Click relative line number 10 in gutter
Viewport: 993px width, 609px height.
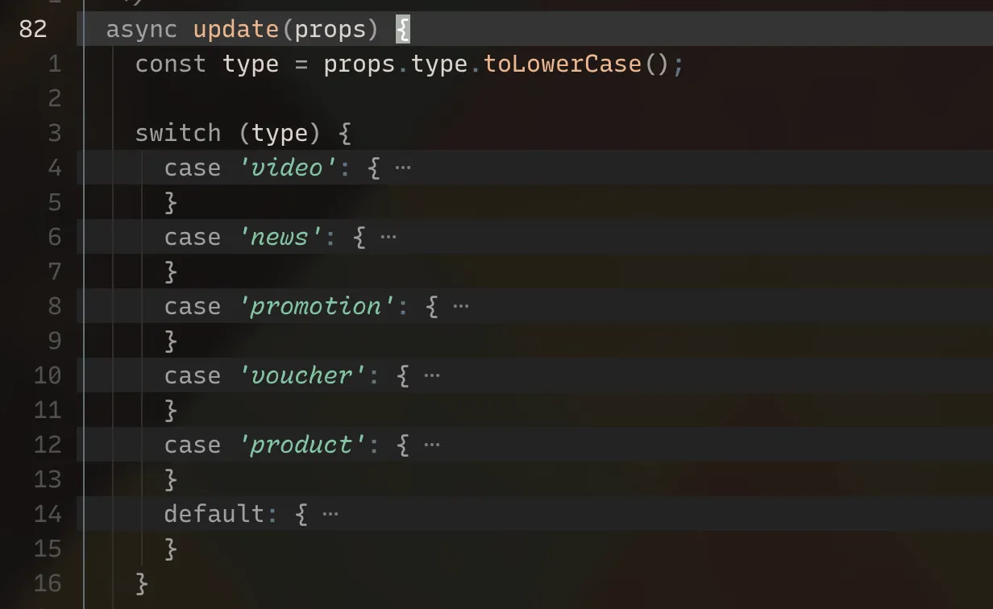point(48,375)
